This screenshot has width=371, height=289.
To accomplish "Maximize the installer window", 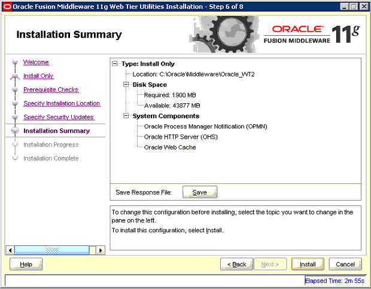I will click(354, 7).
